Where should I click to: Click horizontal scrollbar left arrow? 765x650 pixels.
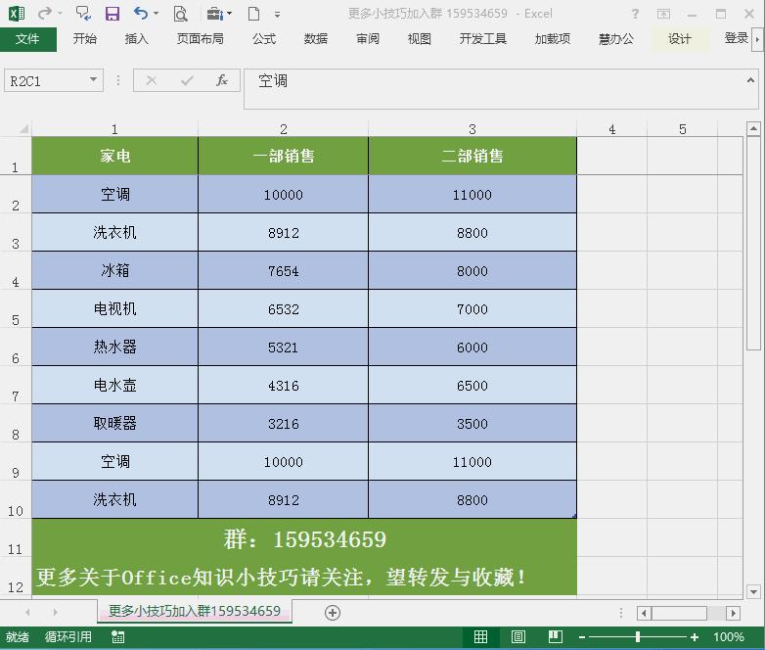644,613
